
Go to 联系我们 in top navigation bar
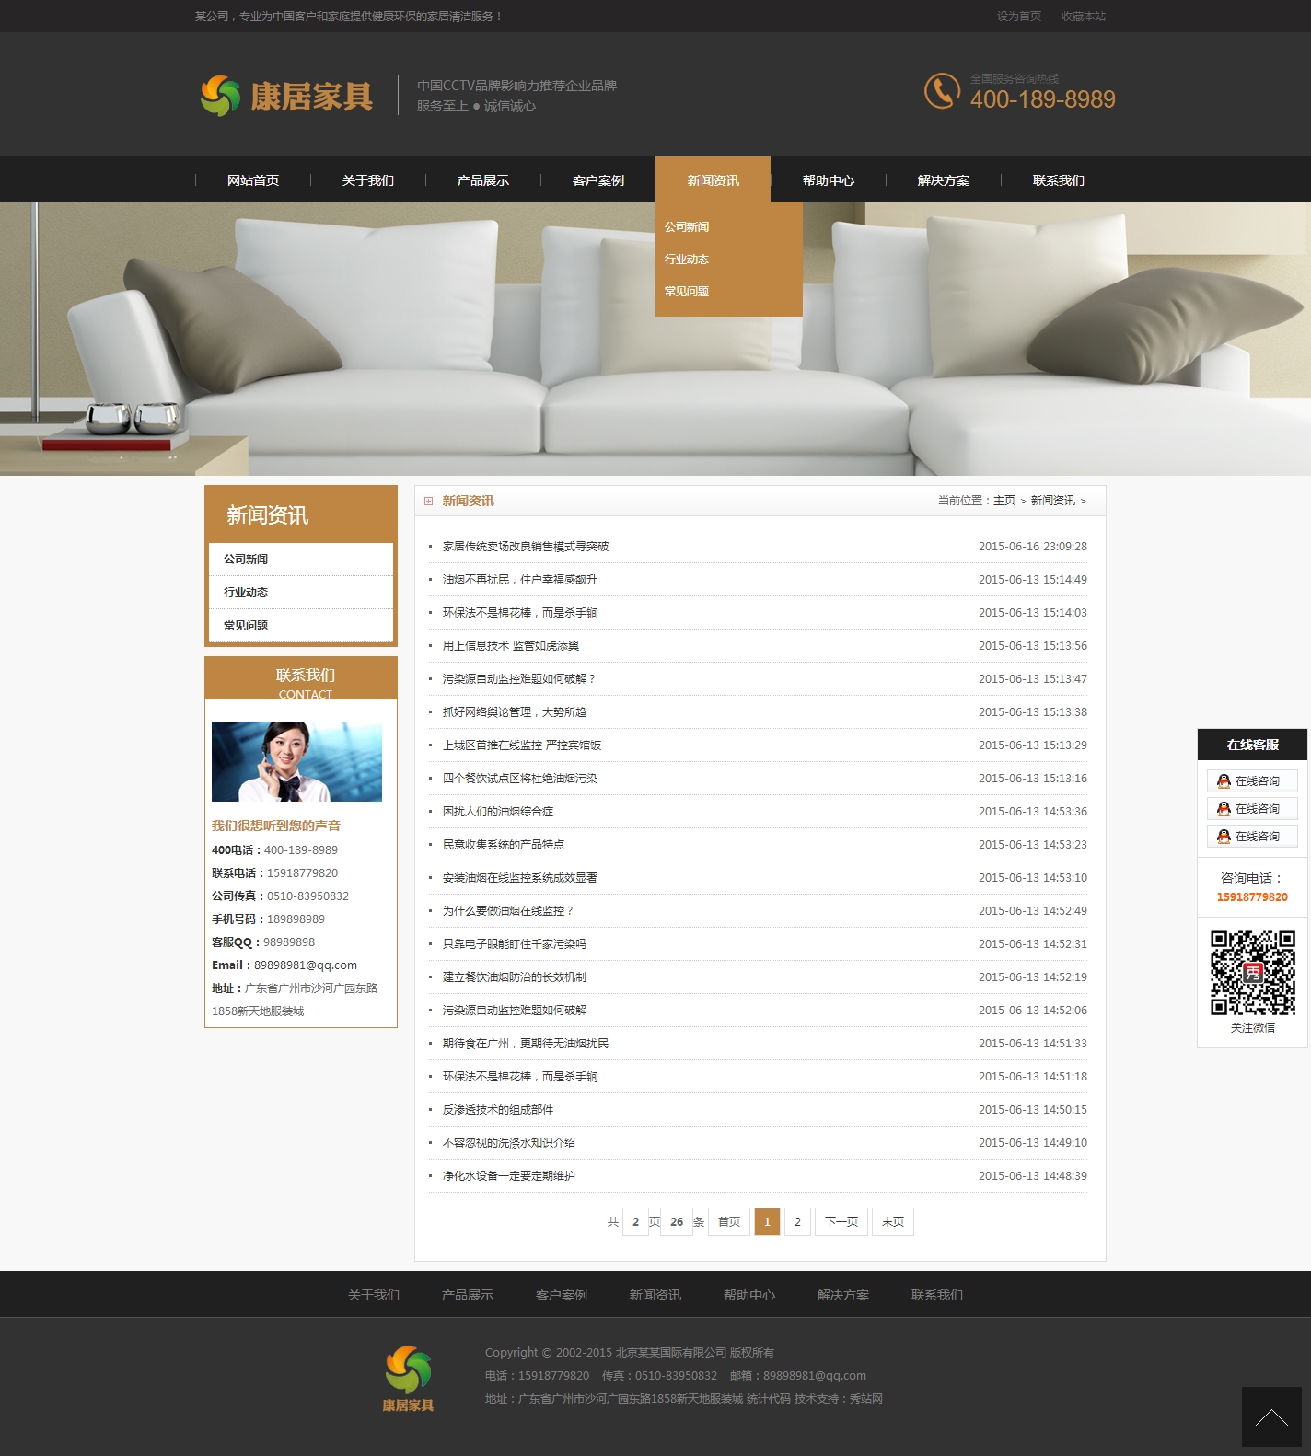(x=1058, y=180)
